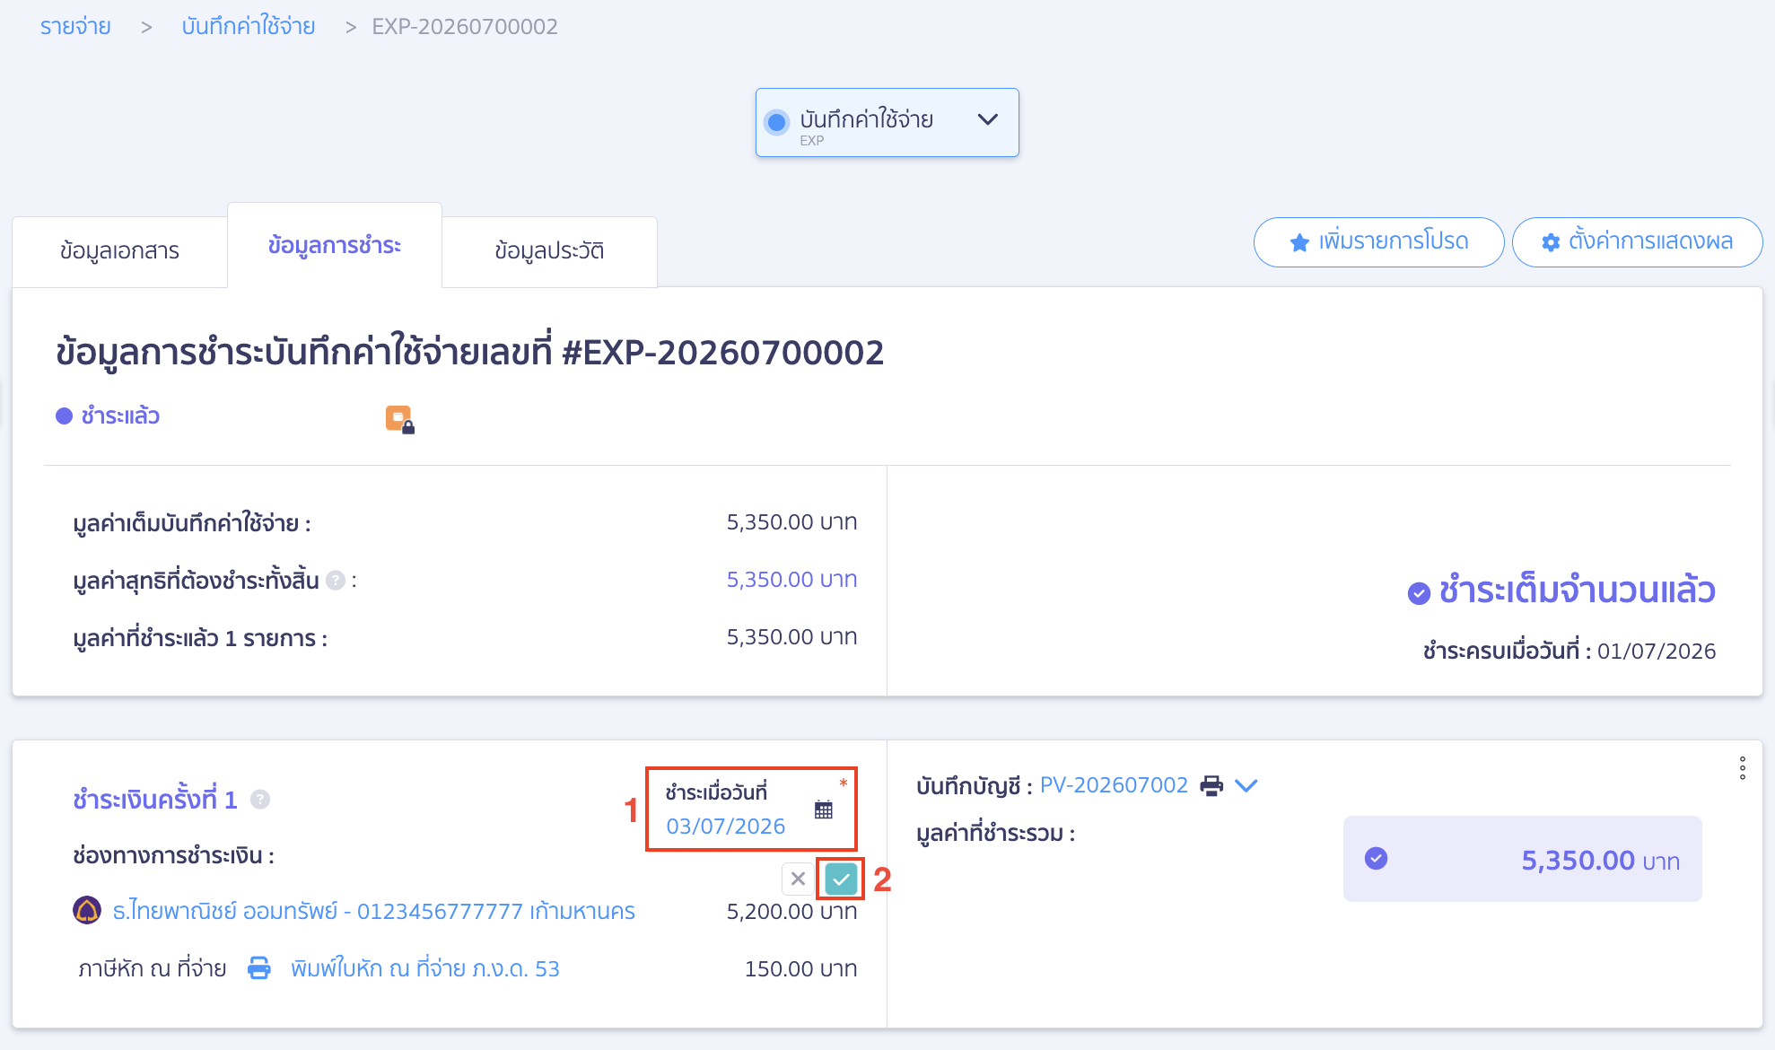This screenshot has height=1050, width=1775.
Task: Open the รายจ่าย breadcrumb link
Action: (x=75, y=27)
